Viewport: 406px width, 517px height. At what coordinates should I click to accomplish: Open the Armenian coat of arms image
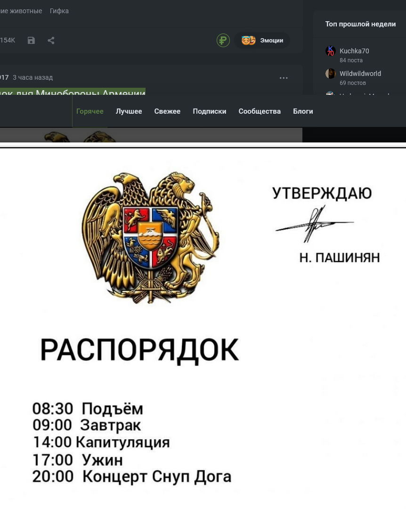150,237
